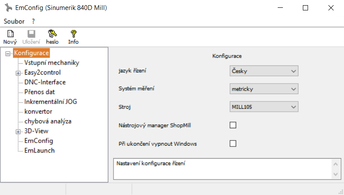The image size is (344, 195).
Task: Open the Soubor menu
Action: pyautogui.click(x=14, y=21)
